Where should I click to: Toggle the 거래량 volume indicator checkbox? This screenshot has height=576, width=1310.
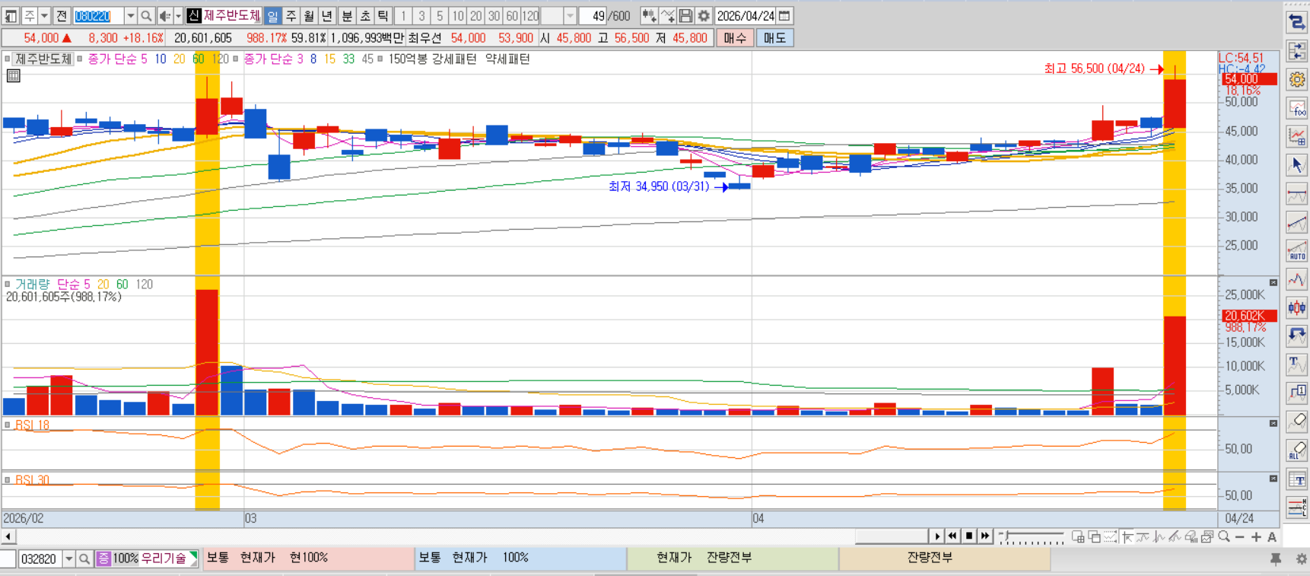pyautogui.click(x=8, y=284)
